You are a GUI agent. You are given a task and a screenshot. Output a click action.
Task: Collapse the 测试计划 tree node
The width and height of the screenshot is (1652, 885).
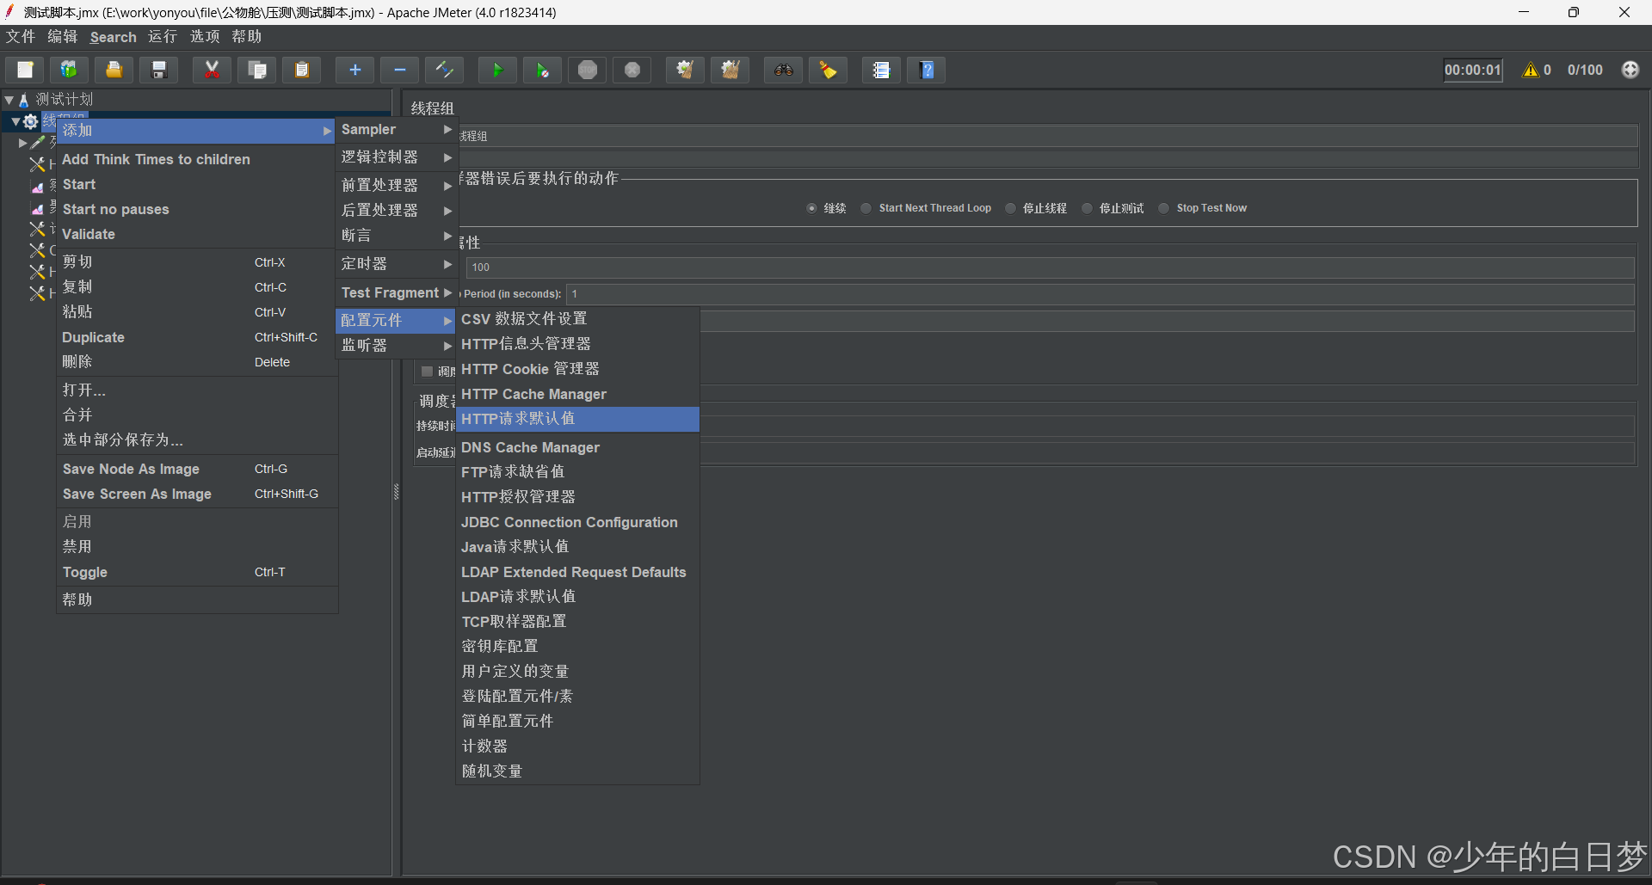point(9,100)
